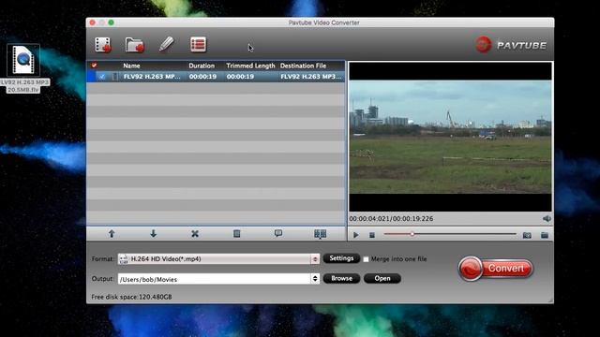Click the FLV file icon on desktop

pyautogui.click(x=23, y=60)
